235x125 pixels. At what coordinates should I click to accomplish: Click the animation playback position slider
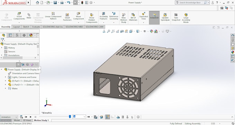[70, 117]
